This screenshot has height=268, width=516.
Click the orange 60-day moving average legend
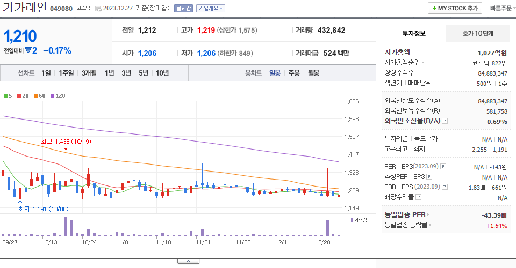point(39,96)
